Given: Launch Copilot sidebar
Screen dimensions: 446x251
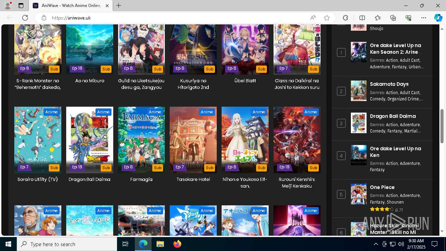Looking at the screenshot, I should point(438,18).
